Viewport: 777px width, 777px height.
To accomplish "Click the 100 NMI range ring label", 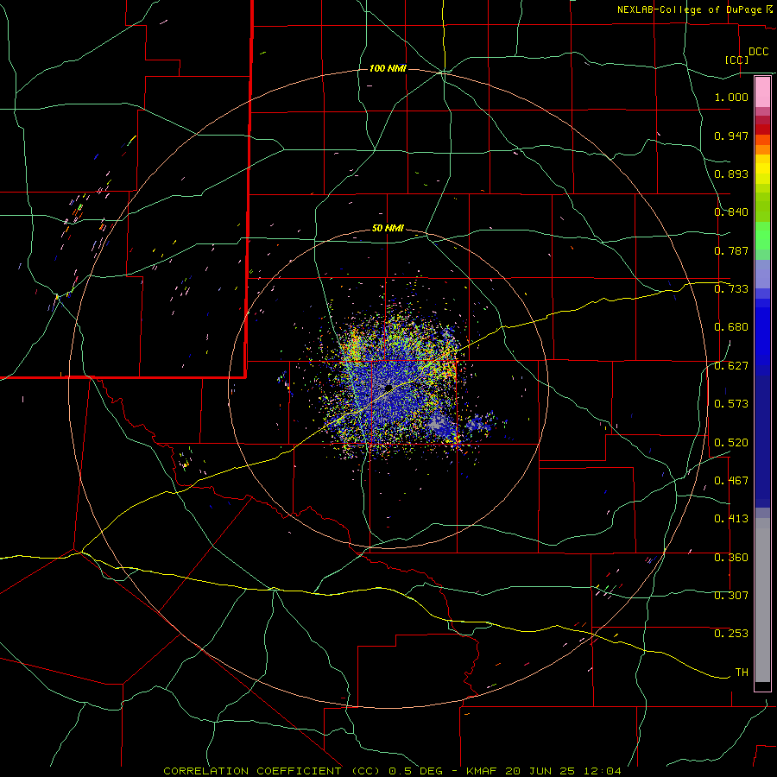I will 388,68.
